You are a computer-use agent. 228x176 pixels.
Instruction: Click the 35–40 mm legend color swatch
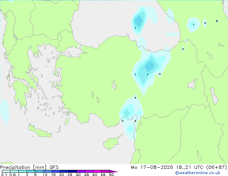[x=89, y=171]
